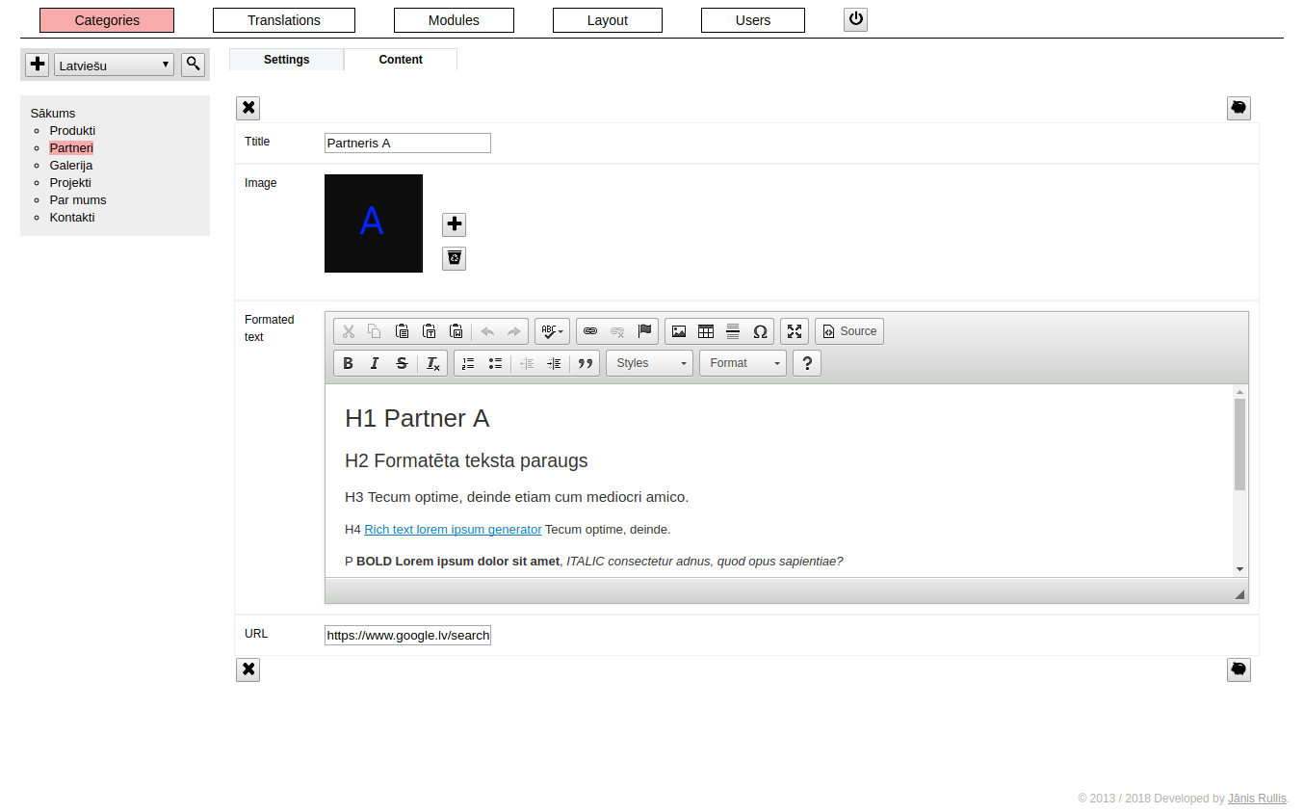Open the Layout menu
This screenshot has height=812, width=1304.
(608, 20)
